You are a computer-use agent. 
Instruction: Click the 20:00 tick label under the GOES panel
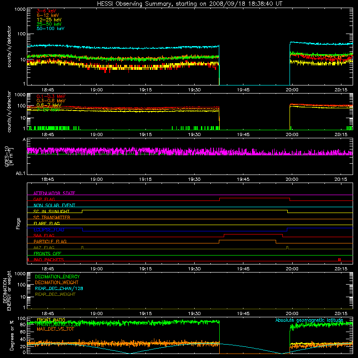(x=292, y=179)
